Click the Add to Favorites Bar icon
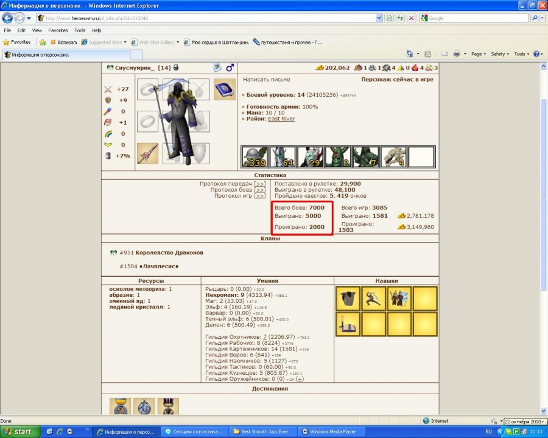Screen dimensions: 548x438 [43, 42]
